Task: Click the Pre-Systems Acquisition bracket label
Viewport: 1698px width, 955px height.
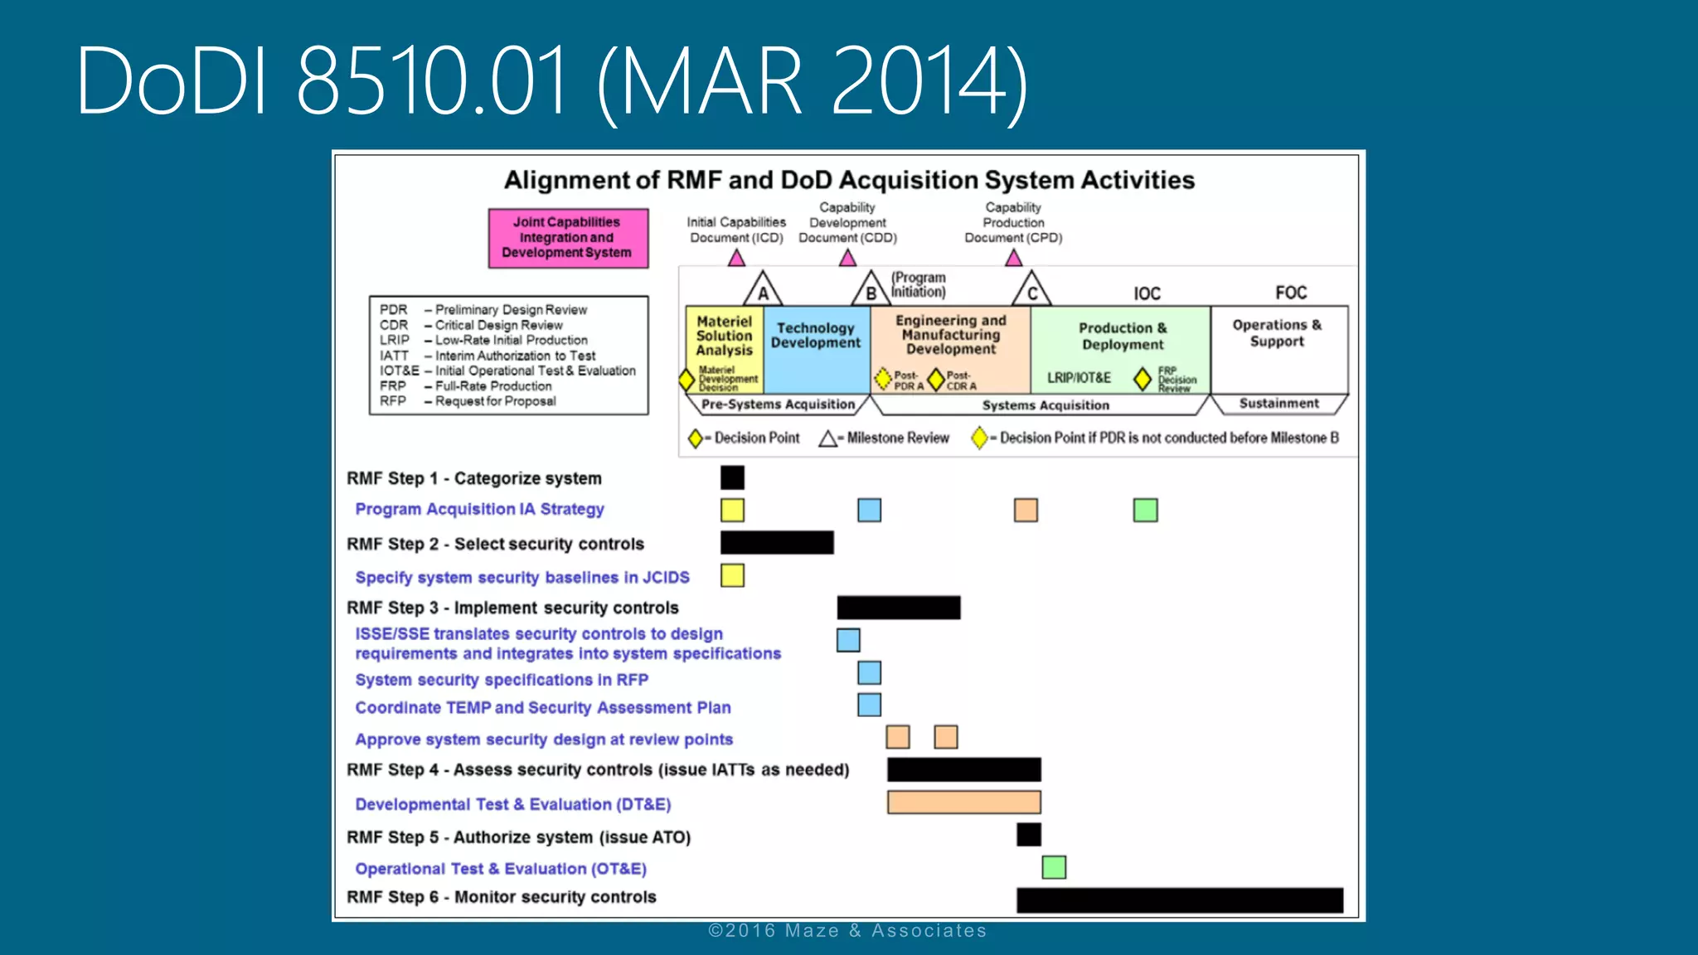Action: click(x=778, y=405)
